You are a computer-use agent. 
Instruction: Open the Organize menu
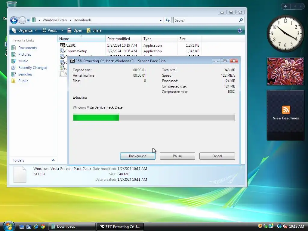point(25,30)
